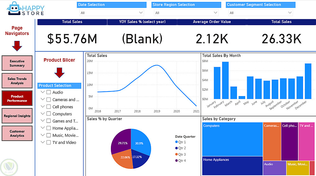The image size is (316, 176).
Task: Open the Customer Segment Selection dropdown
Action: (x=261, y=13)
